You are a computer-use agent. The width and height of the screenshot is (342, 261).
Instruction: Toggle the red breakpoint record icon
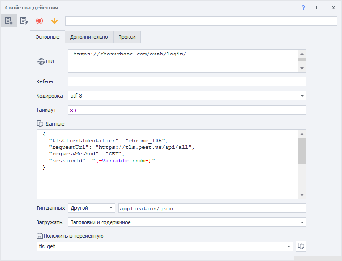pos(39,21)
